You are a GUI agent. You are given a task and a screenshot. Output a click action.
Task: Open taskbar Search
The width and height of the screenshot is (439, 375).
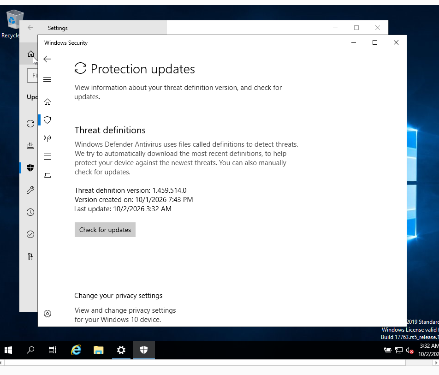tap(30, 350)
